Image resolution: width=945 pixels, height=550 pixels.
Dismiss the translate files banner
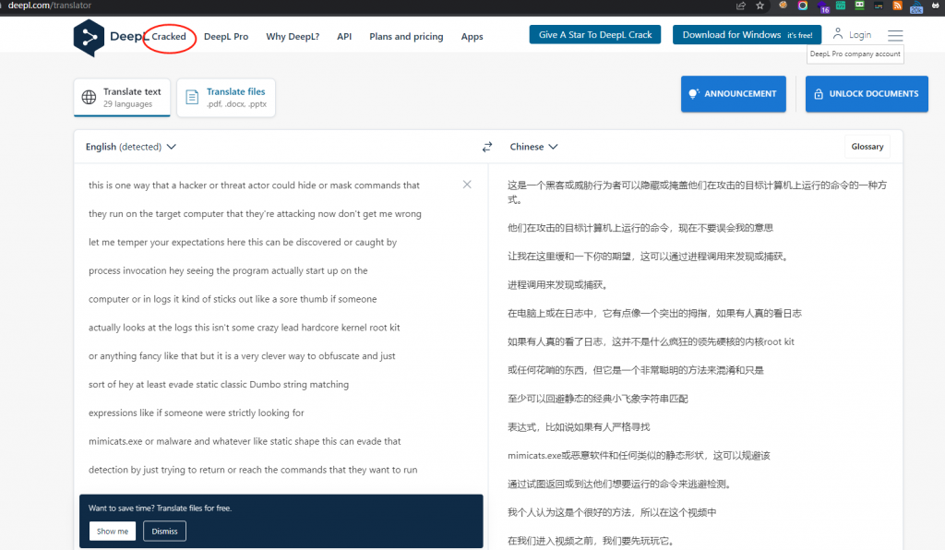[x=164, y=532]
